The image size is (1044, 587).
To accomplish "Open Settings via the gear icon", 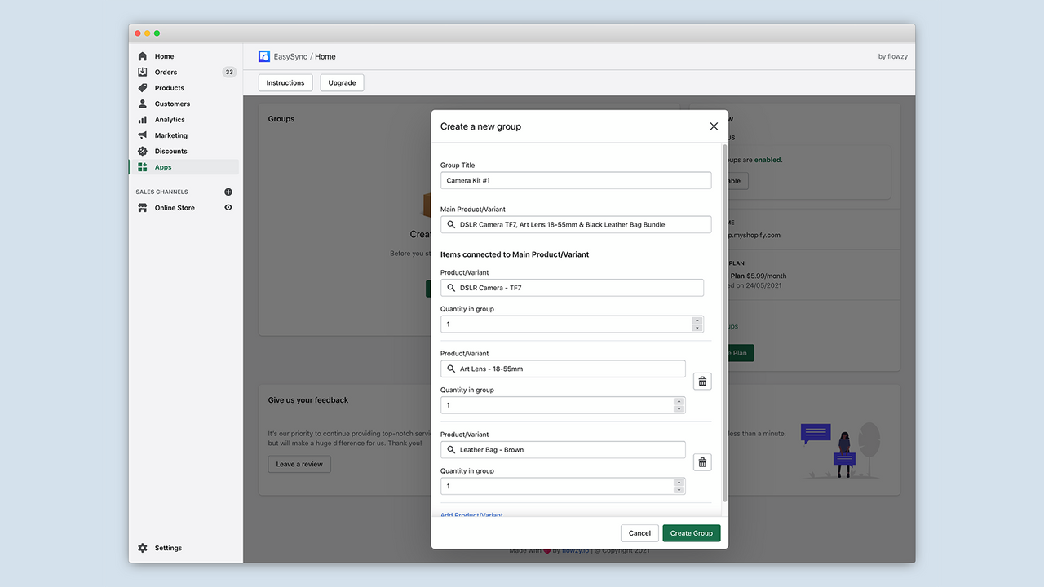I will 143,548.
